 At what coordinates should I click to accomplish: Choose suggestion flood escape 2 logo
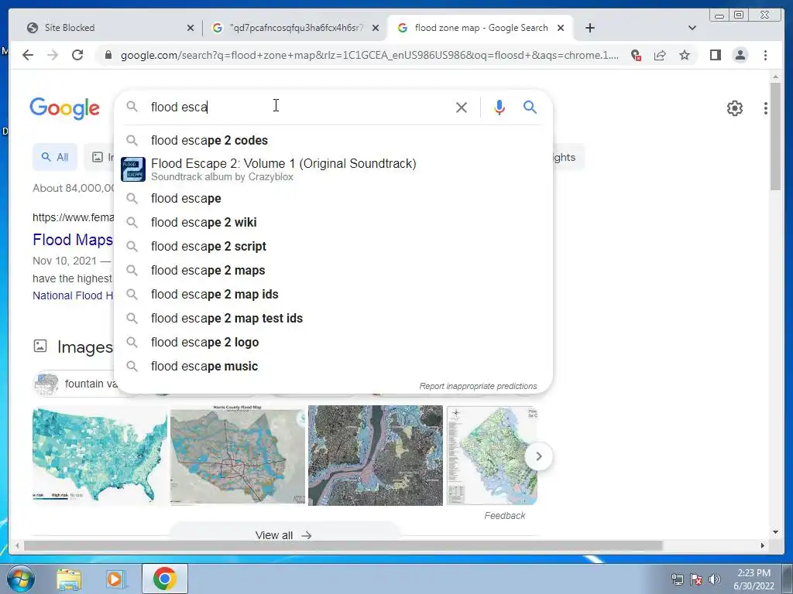click(334, 343)
